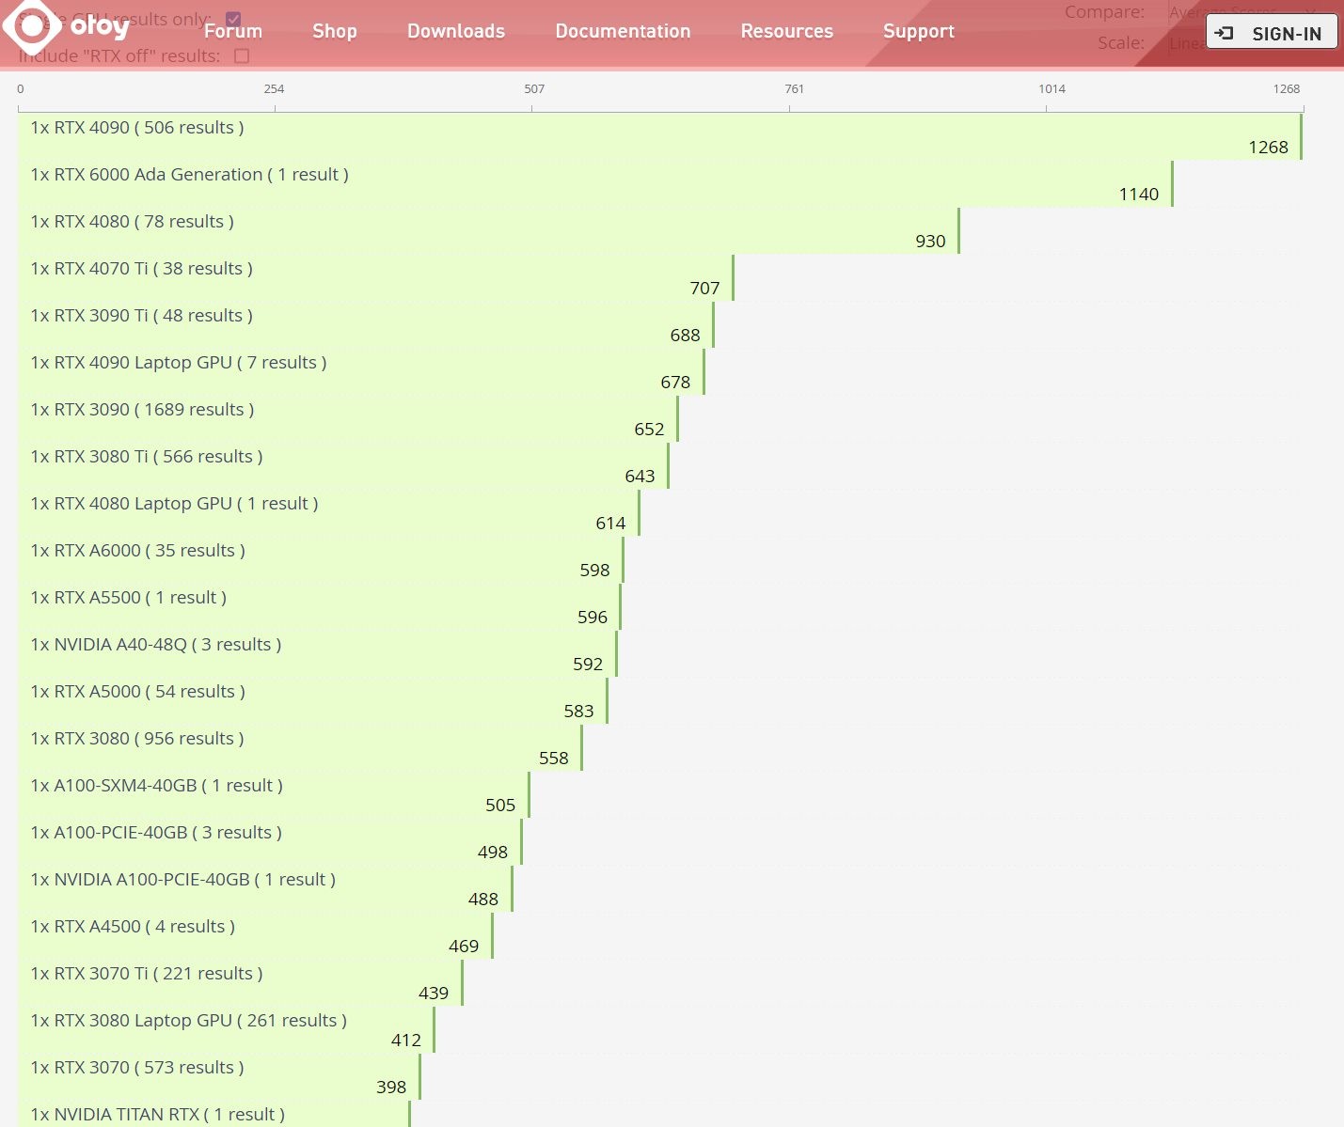Viewport: 1344px width, 1127px height.
Task: Select the "1x RTX 4090 ( 506 results )" label
Action: click(x=137, y=128)
